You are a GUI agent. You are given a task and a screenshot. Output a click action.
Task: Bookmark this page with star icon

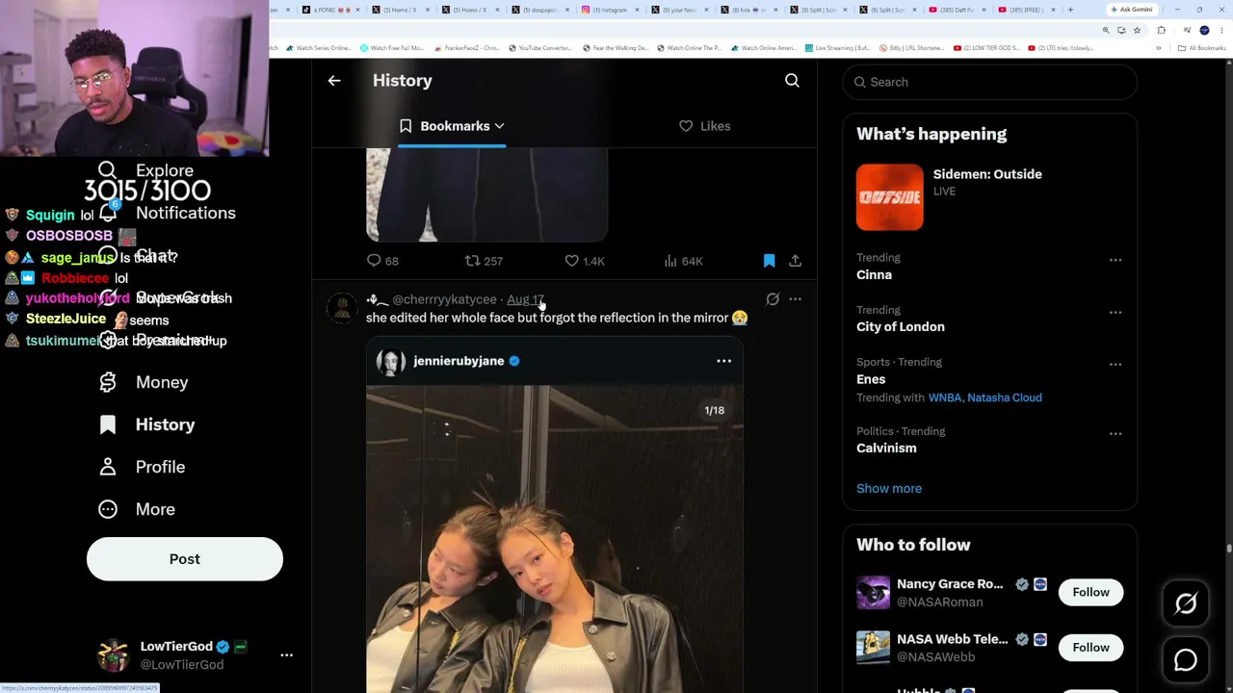coord(1137,30)
